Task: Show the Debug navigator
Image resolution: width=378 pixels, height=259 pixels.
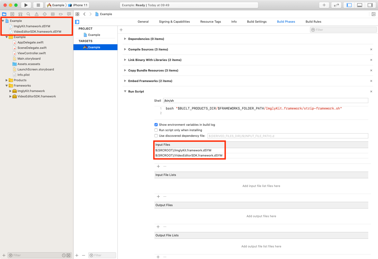Action: [53, 14]
